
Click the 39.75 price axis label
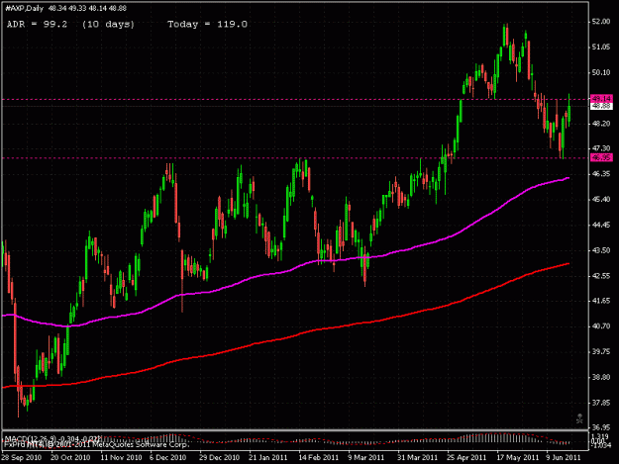601,351
